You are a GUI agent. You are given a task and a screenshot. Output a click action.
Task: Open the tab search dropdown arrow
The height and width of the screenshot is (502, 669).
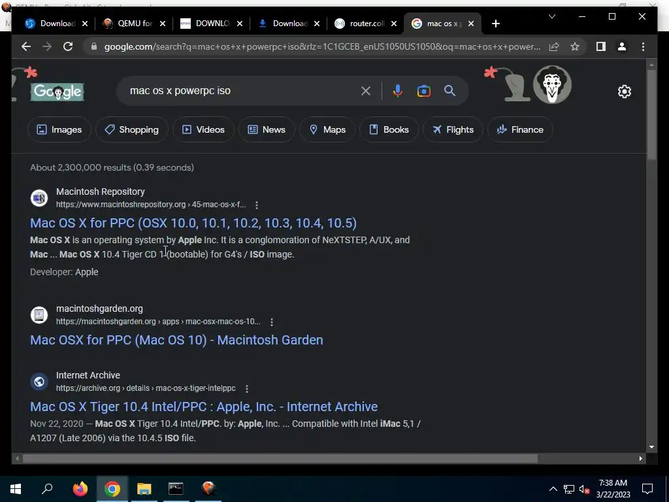552,16
